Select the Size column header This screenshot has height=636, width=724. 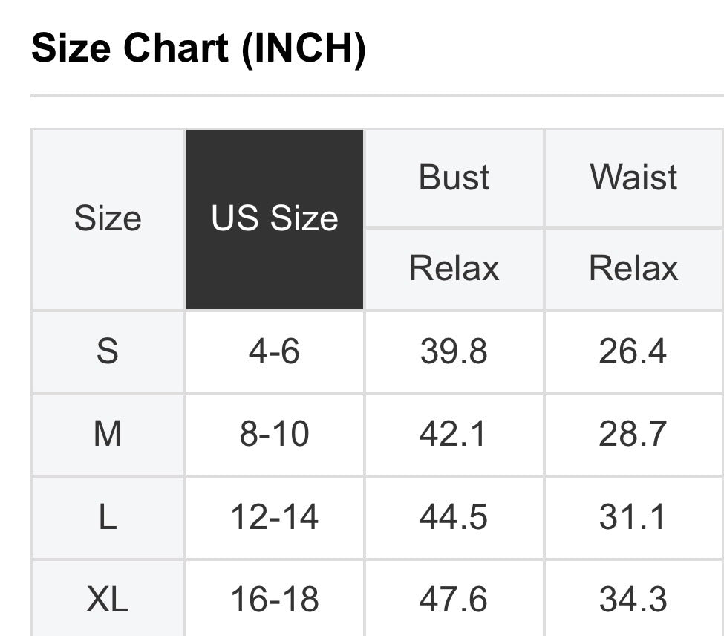[x=108, y=219]
